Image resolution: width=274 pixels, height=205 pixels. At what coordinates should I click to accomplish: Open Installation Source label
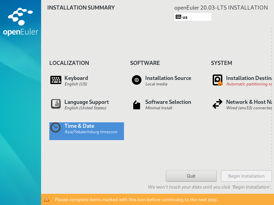(x=168, y=78)
